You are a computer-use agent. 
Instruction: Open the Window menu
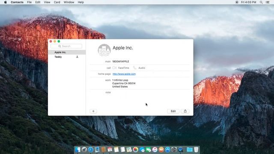(69, 2)
